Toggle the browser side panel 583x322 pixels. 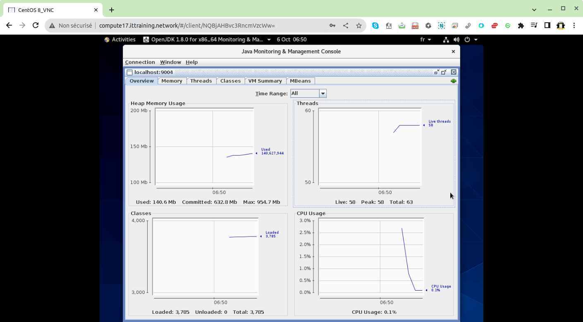(547, 26)
